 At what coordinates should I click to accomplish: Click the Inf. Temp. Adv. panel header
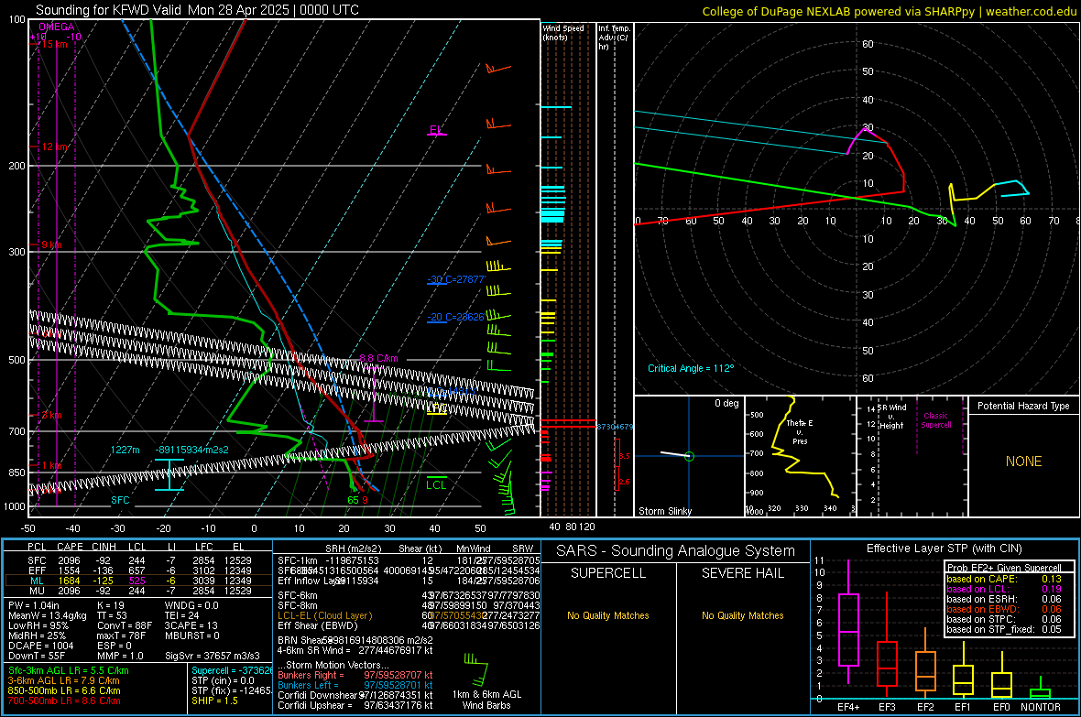pyautogui.click(x=614, y=38)
